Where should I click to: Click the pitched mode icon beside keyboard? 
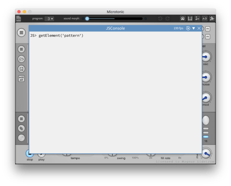[x=197, y=19]
